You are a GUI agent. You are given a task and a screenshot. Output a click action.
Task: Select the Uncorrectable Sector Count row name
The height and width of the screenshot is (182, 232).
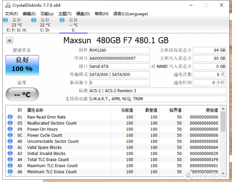click(x=53, y=141)
